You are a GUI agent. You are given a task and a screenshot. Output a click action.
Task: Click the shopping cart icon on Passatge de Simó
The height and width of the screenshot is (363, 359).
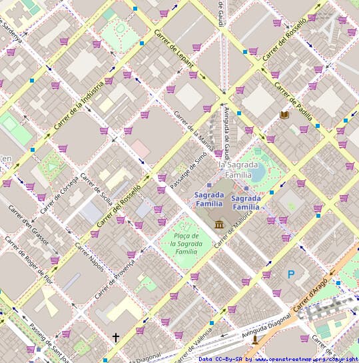pos(162,178)
